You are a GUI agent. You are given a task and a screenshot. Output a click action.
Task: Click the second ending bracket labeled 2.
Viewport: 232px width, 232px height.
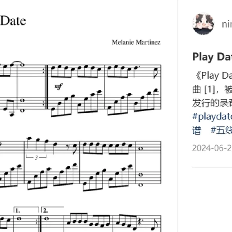tap(52, 210)
